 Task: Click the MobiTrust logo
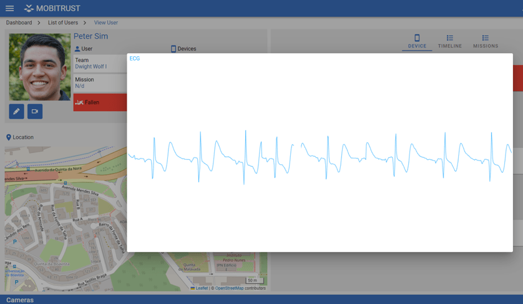[52, 9]
